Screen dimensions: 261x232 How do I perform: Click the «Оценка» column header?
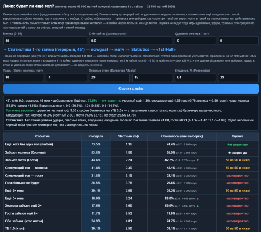[x=238, y=136]
